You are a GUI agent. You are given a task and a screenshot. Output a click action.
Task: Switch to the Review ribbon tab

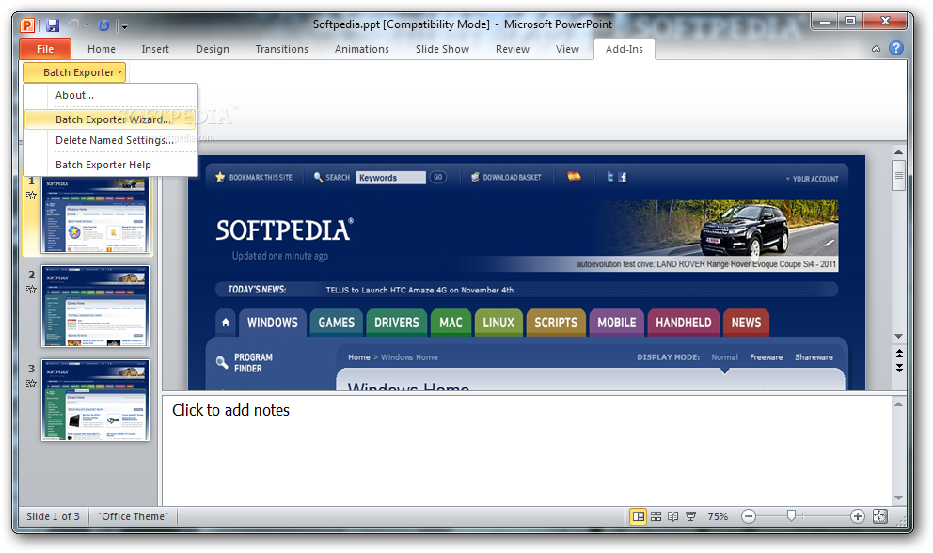[x=513, y=49]
